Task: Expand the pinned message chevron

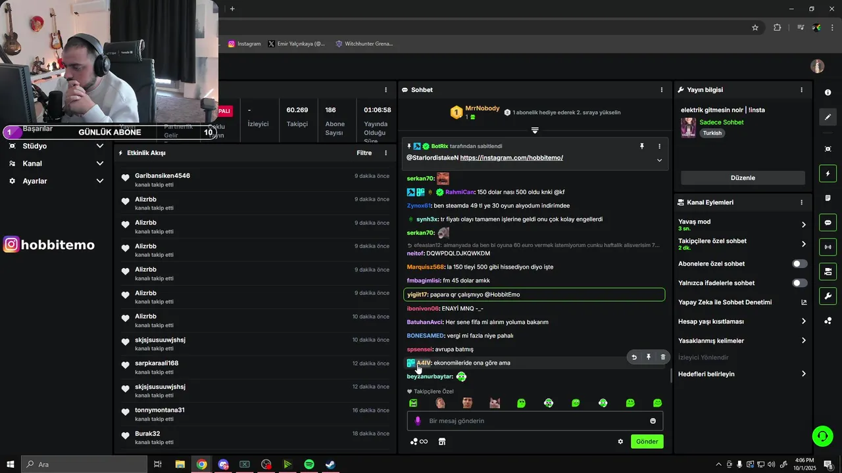Action: click(659, 160)
